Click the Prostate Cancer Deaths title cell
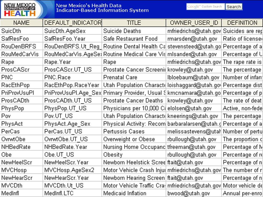The width and height of the screenshot is (263, 197). (134, 100)
